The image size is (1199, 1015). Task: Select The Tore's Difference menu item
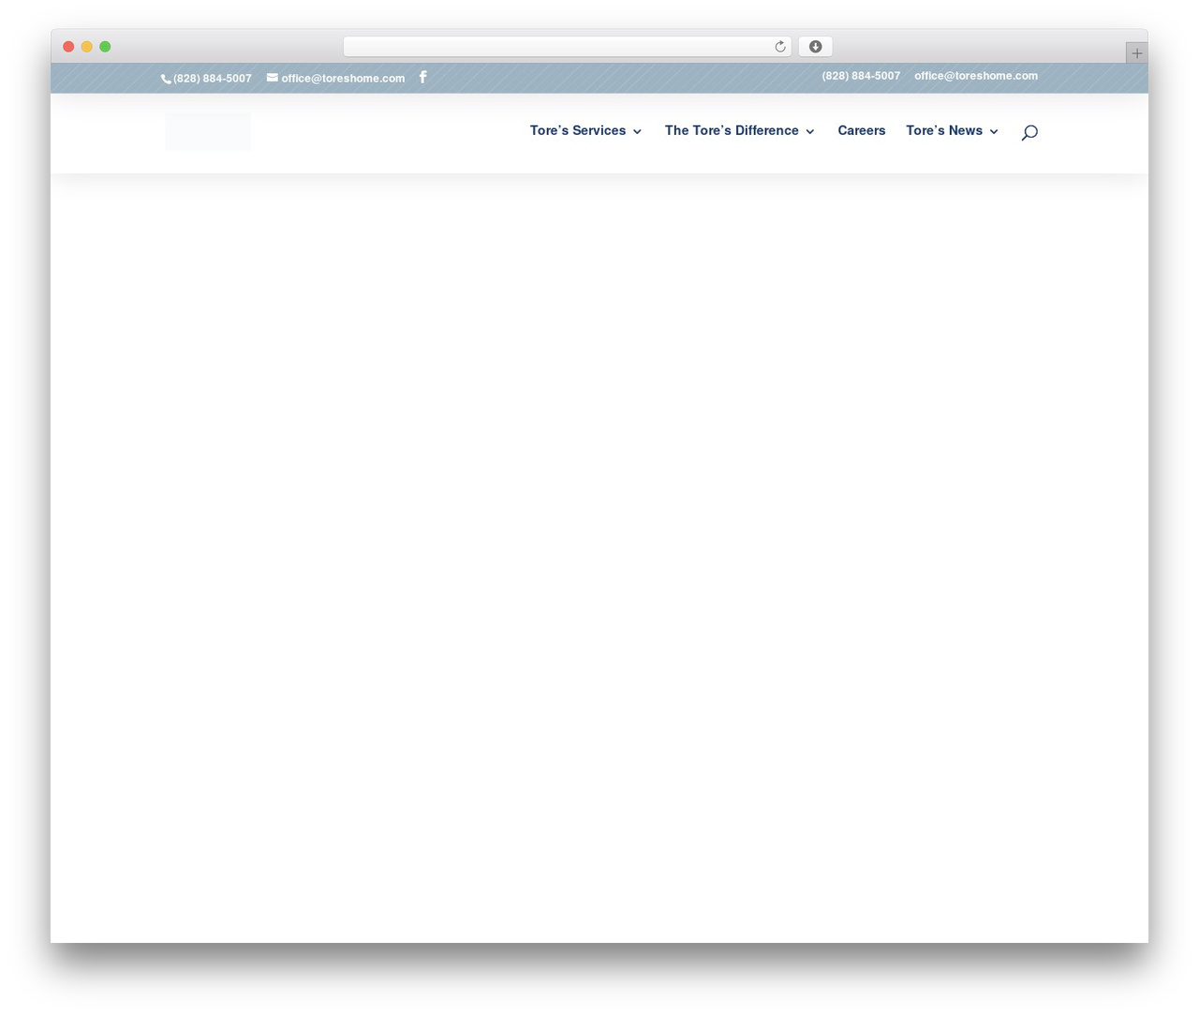point(732,131)
